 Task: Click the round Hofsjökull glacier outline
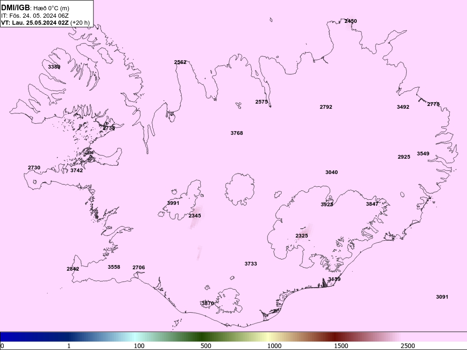pos(240,189)
